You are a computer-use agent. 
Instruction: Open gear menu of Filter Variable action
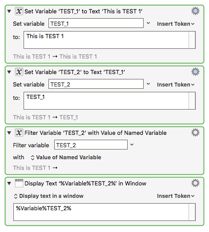tap(195, 133)
